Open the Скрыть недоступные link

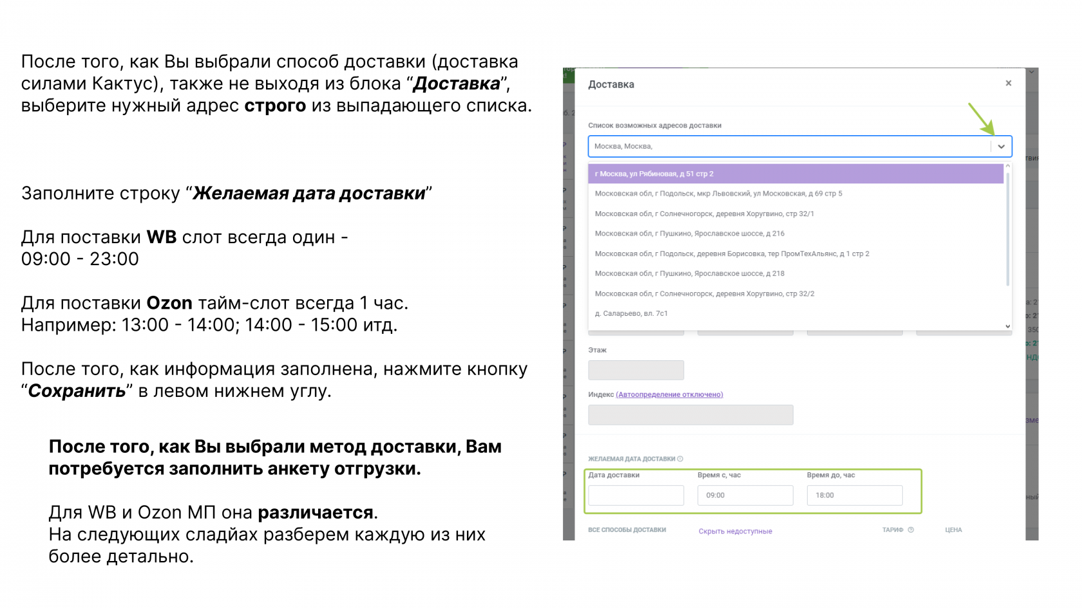(x=736, y=530)
